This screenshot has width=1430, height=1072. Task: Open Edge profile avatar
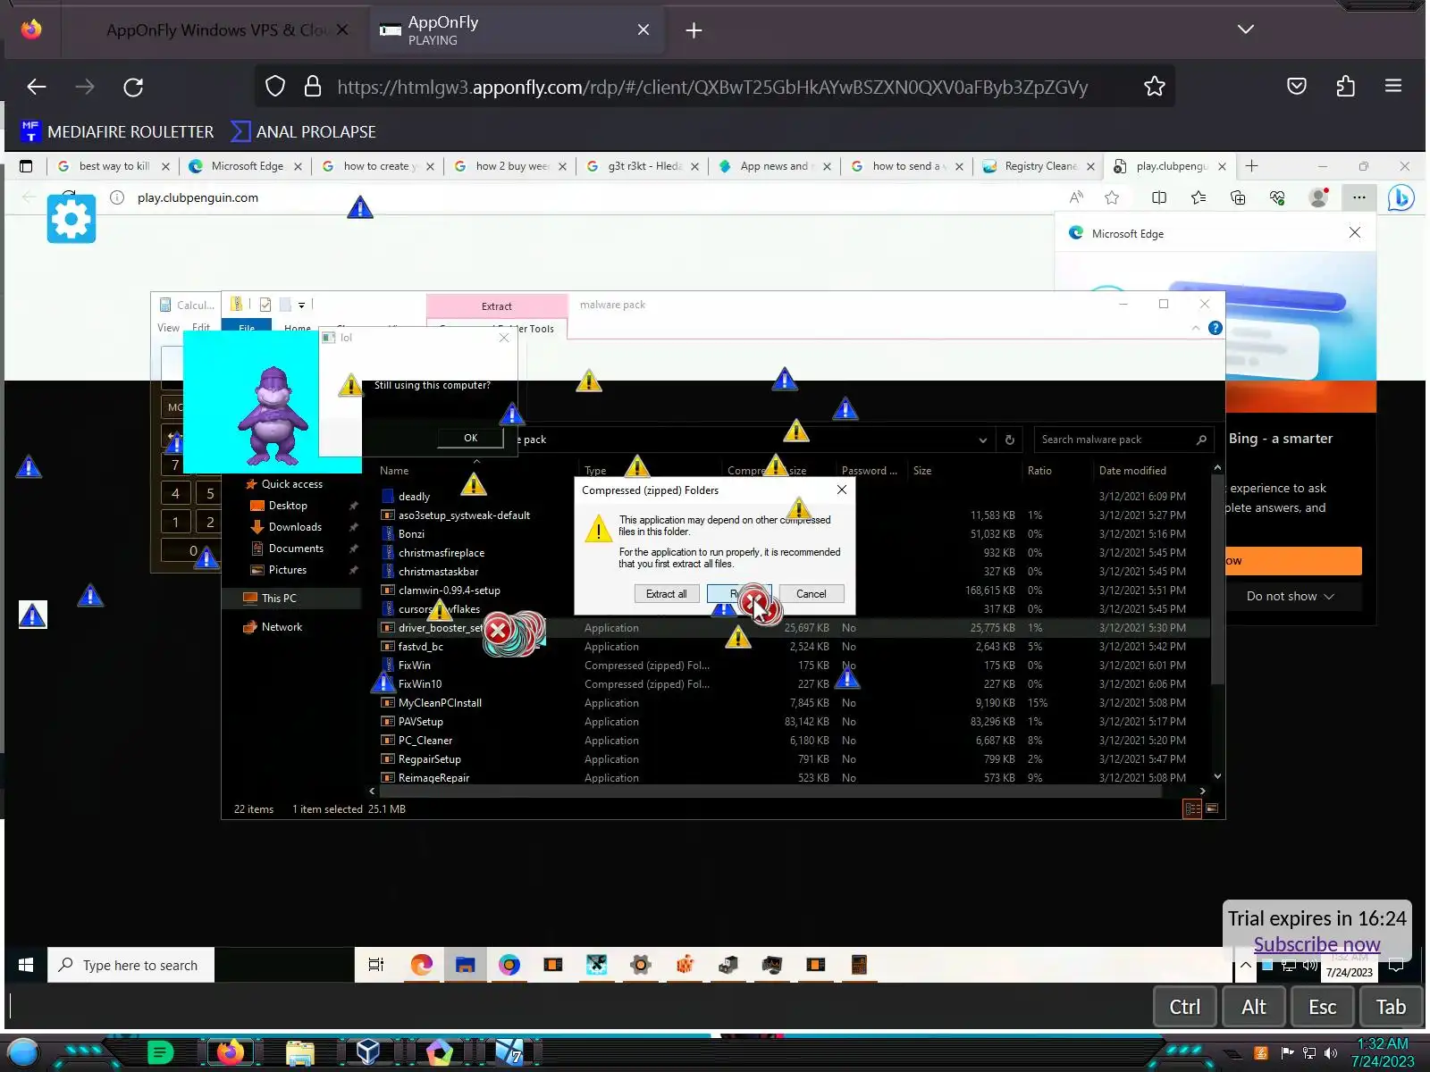pyautogui.click(x=1318, y=197)
